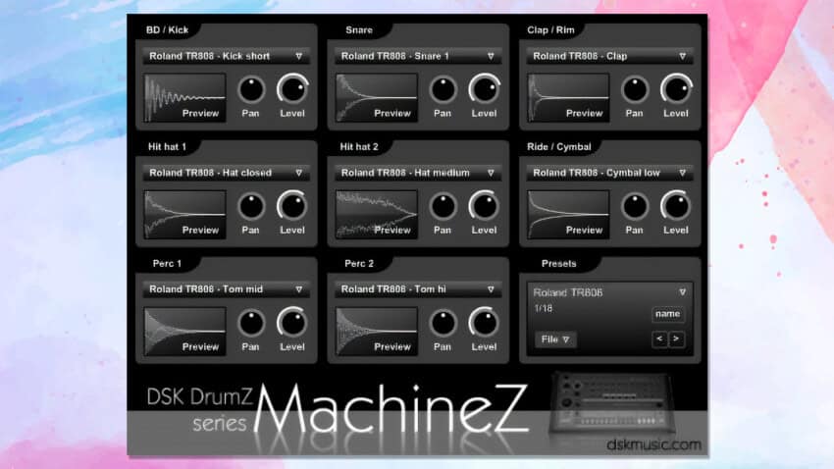Image resolution: width=834 pixels, height=469 pixels.
Task: Click the Hit hat 1 Pan knob
Action: (251, 206)
